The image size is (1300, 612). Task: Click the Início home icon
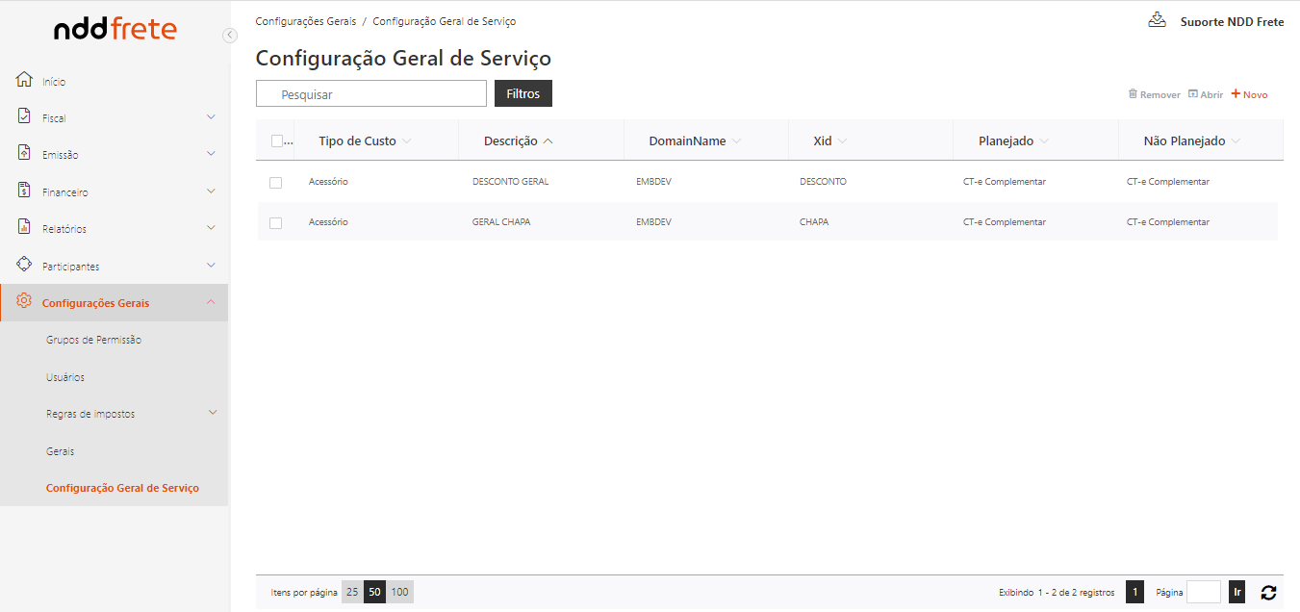click(x=25, y=80)
